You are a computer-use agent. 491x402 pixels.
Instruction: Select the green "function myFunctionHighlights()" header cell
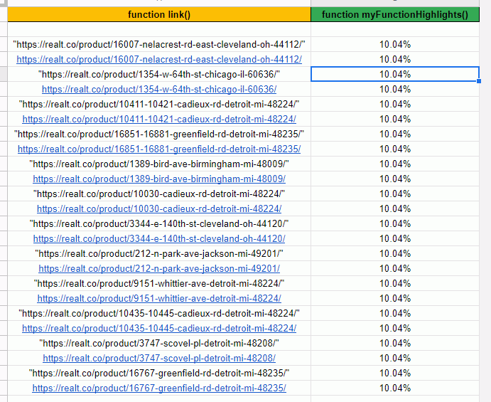pyautogui.click(x=395, y=14)
